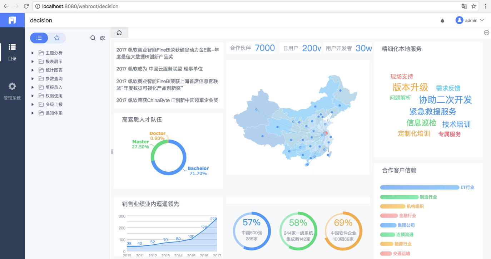Screen dimensions: 491x259
Task: Select the 主题分析 tree item label
Action: (54, 53)
